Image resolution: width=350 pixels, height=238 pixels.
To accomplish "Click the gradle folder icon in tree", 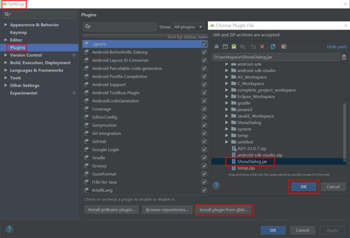I will point(234,103).
